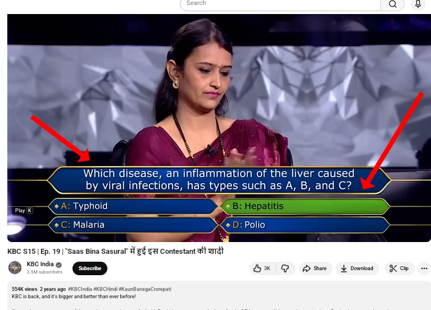Click the 3K like count
This screenshot has height=310, width=431.
(x=267, y=268)
